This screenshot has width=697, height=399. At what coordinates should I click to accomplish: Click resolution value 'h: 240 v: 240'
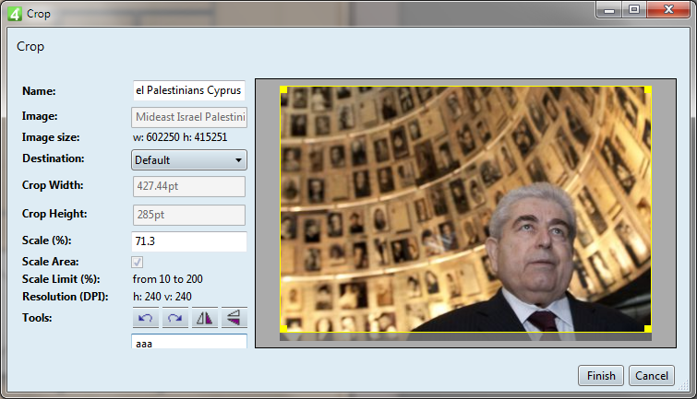[x=162, y=297]
